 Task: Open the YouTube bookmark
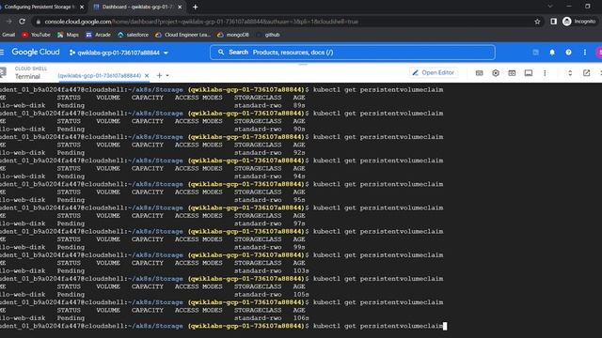(36, 35)
